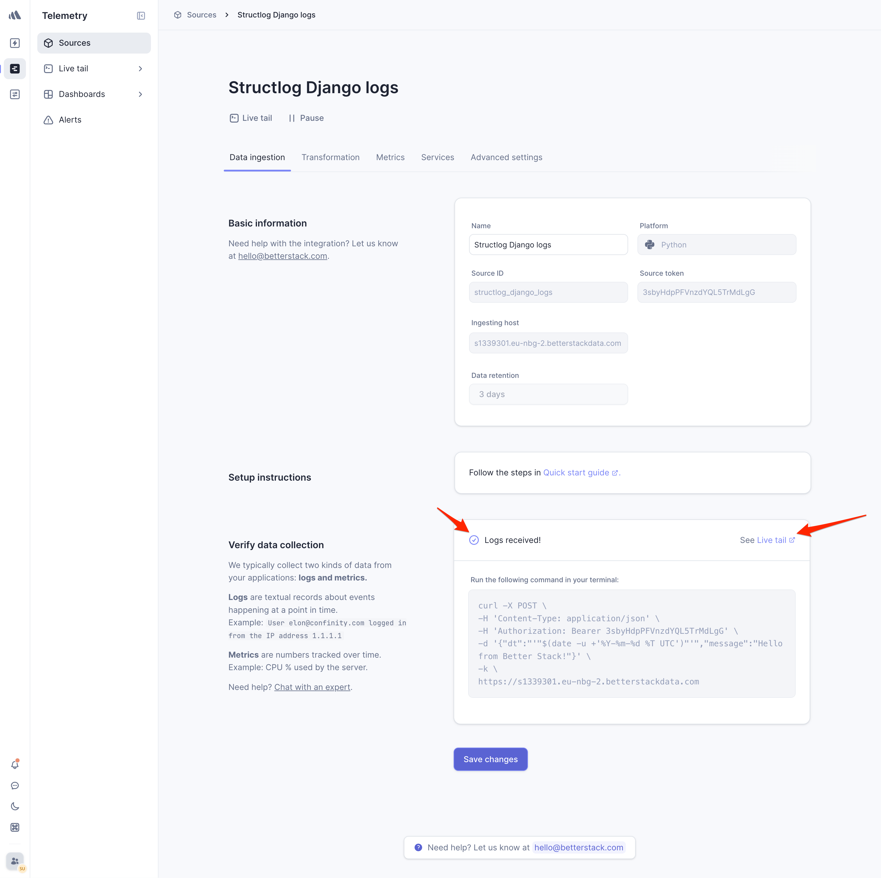Toggle dark mode moon icon

15,806
